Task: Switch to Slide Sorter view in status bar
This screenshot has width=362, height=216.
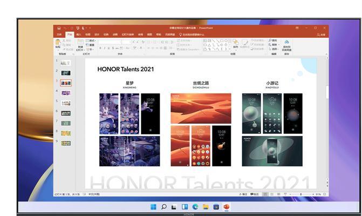Action: click(272, 194)
